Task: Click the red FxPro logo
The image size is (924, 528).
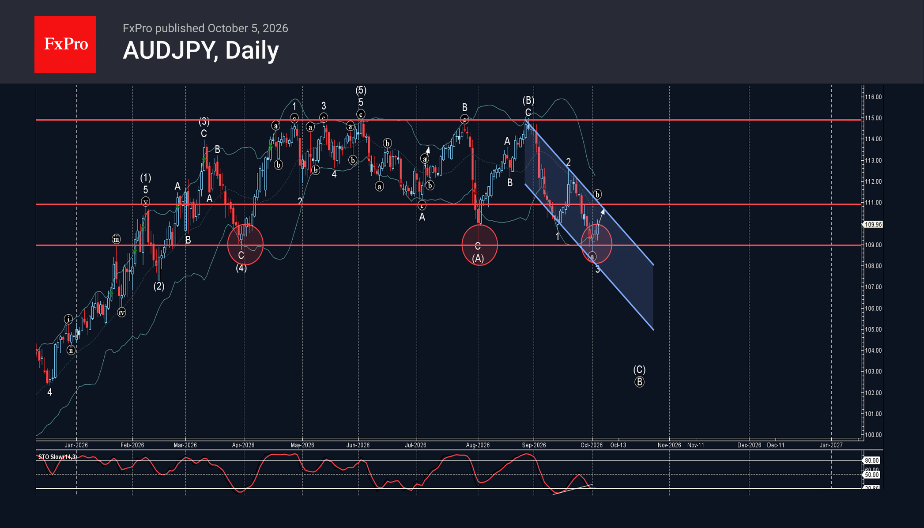Action: [x=65, y=44]
